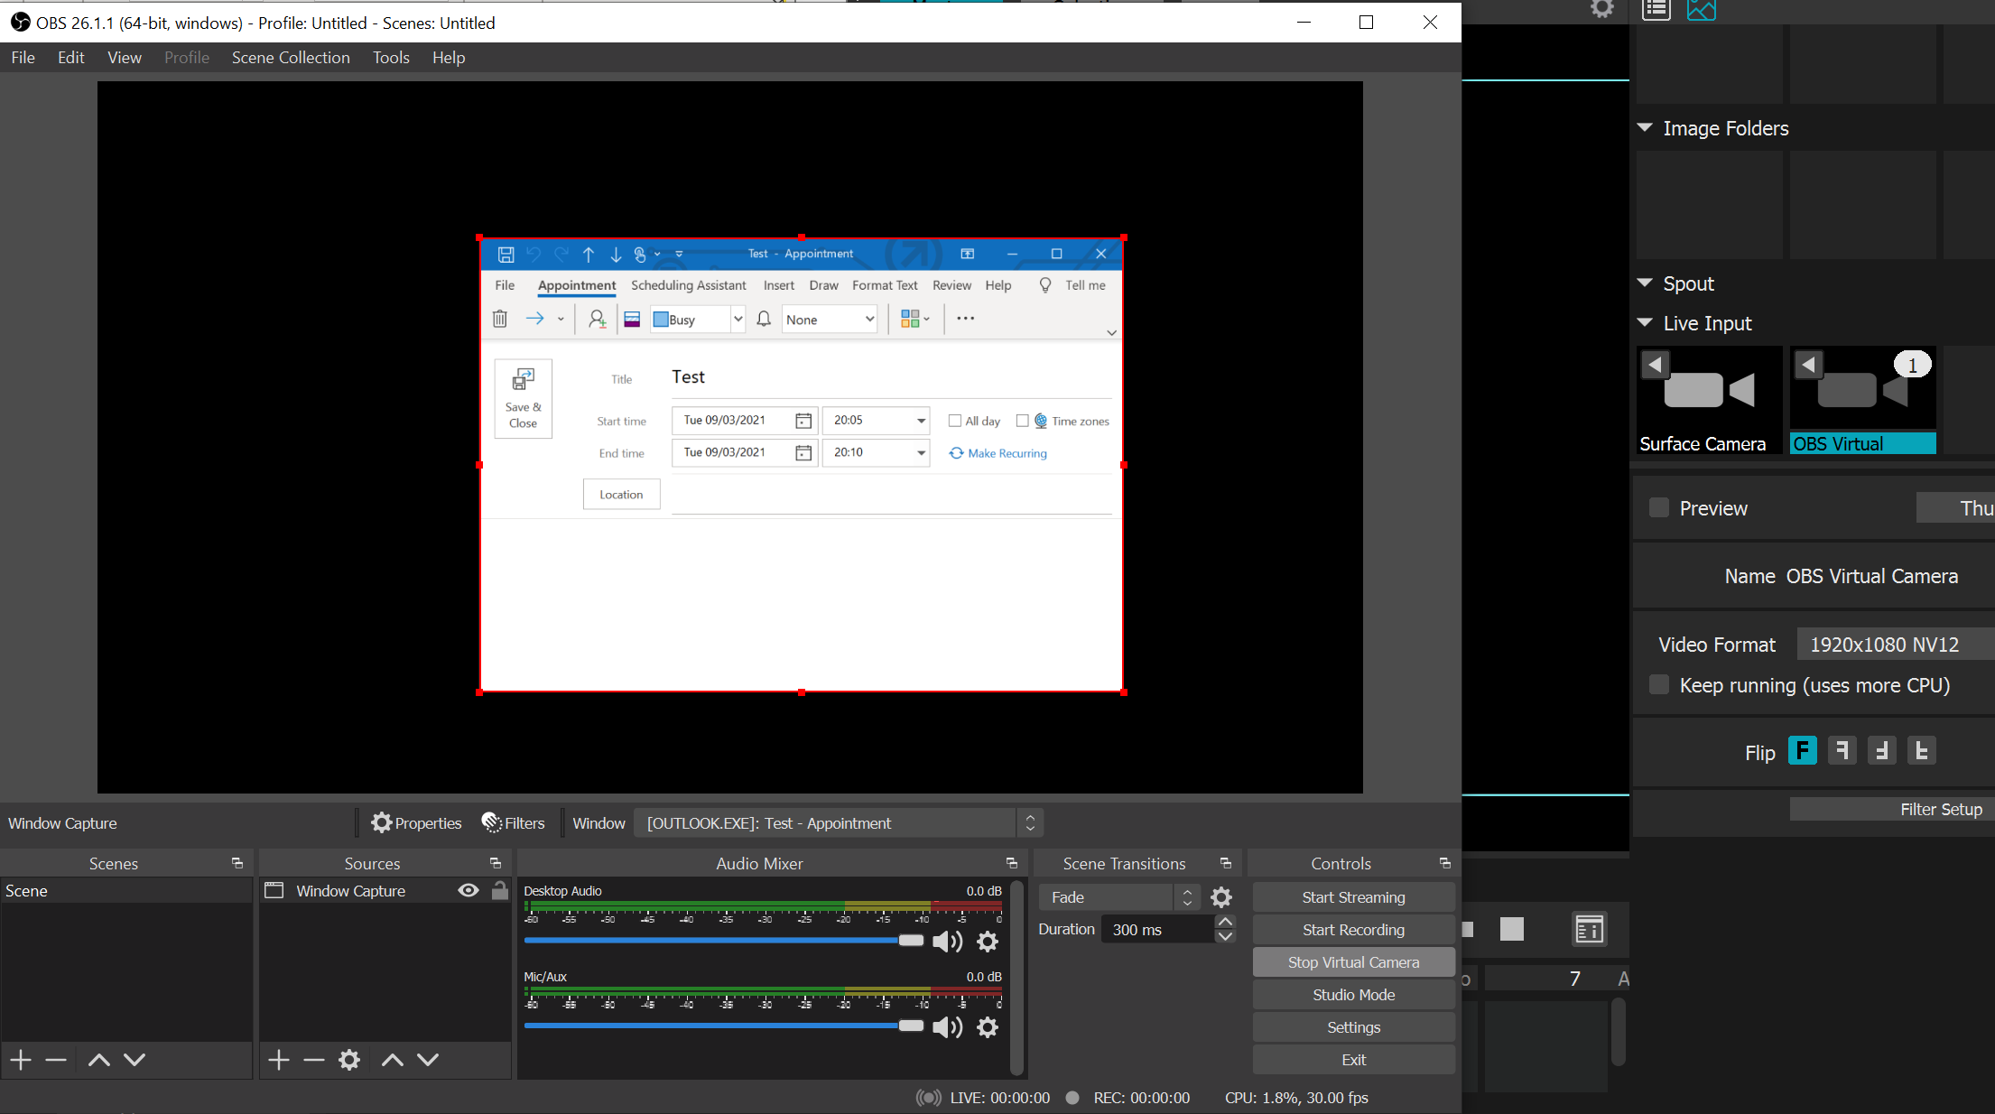Open Filters for the selected source

tap(513, 822)
